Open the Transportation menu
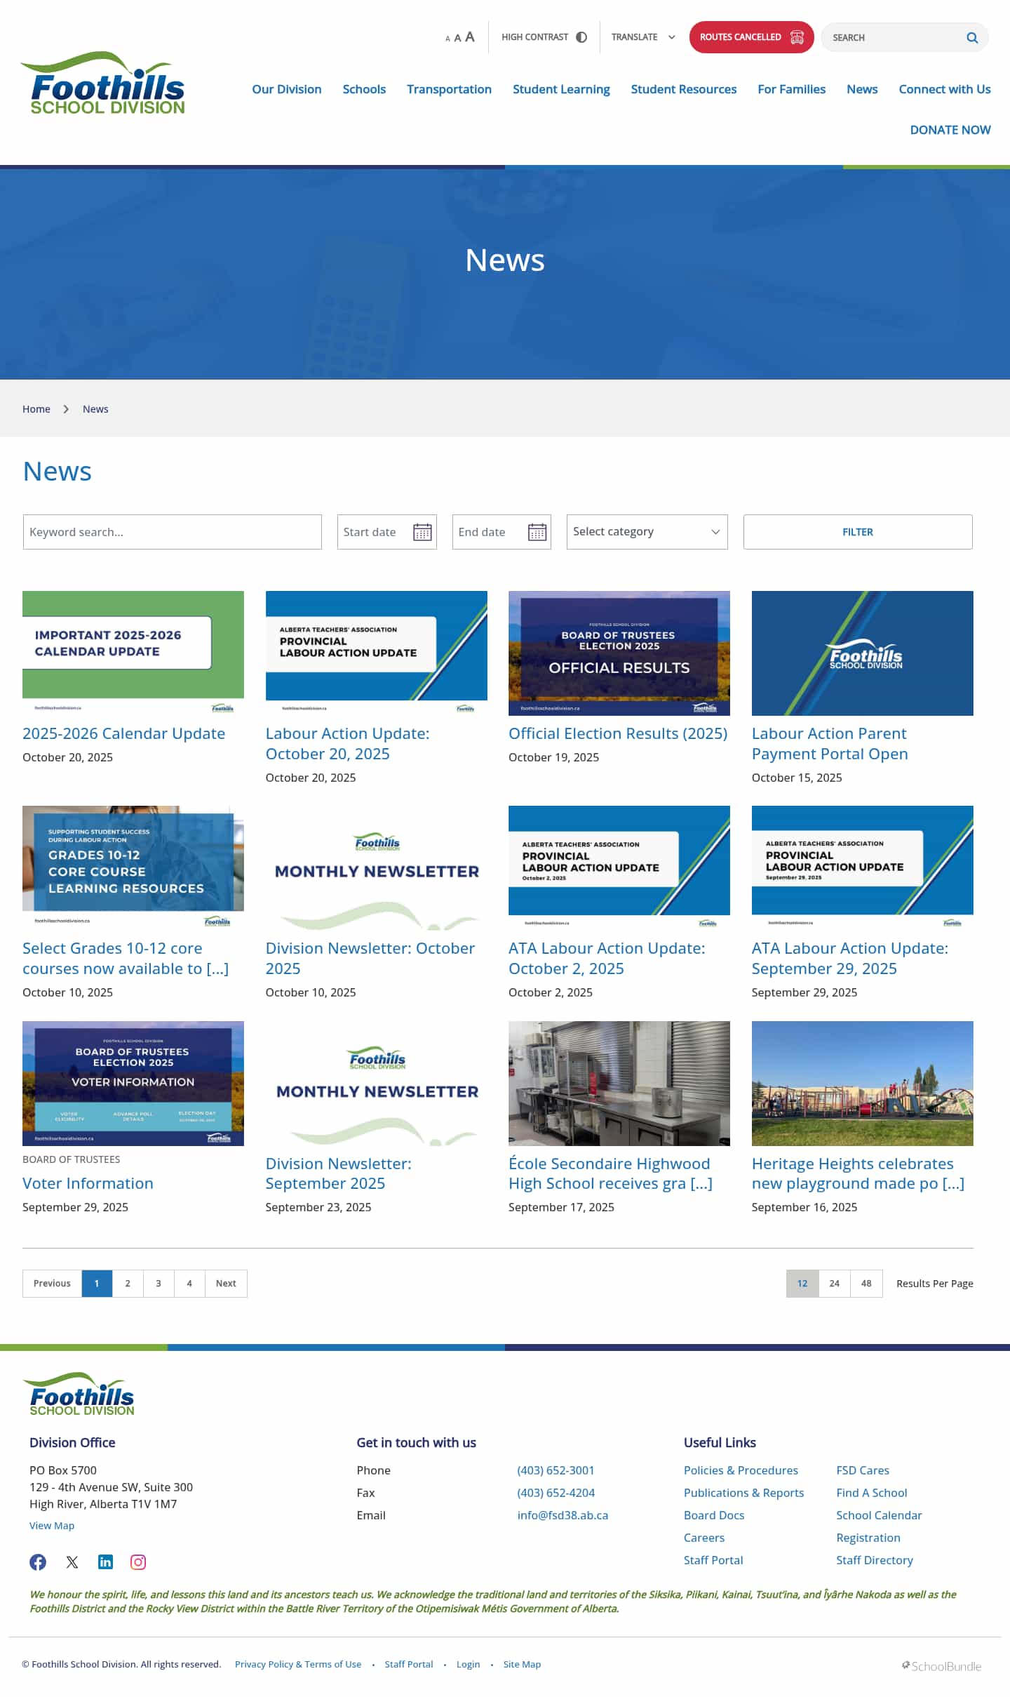1010x1697 pixels. pos(449,89)
